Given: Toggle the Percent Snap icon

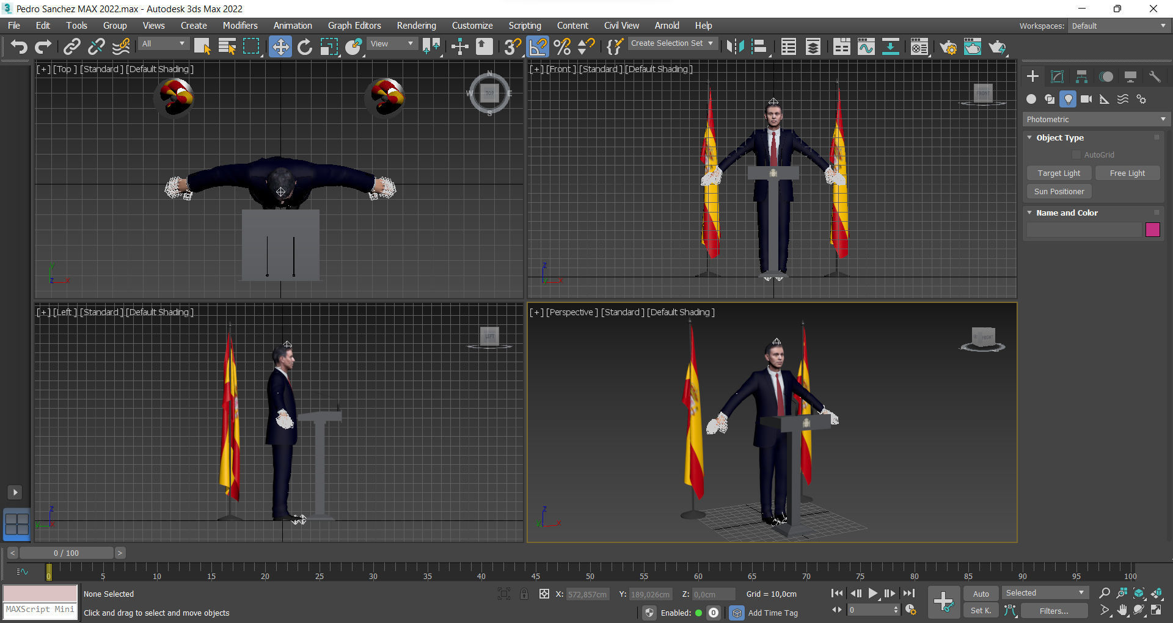Looking at the screenshot, I should coord(562,46).
